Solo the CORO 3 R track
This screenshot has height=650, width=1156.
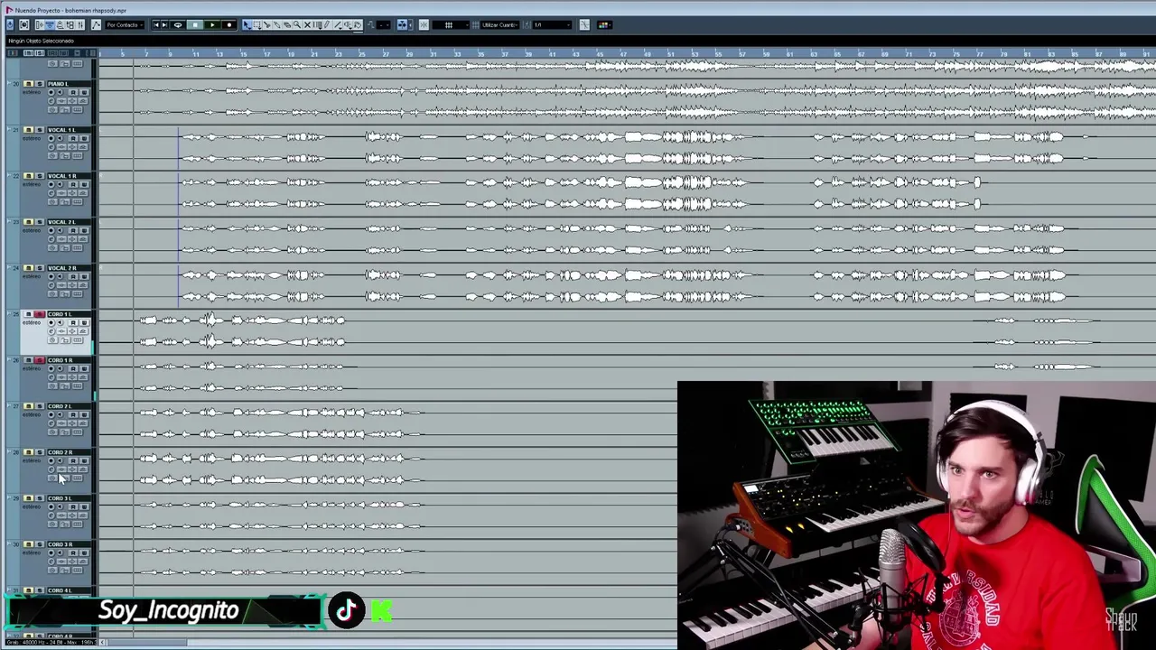pos(40,544)
